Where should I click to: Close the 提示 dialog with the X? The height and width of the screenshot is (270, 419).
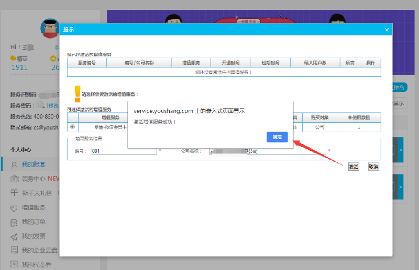tap(387, 30)
